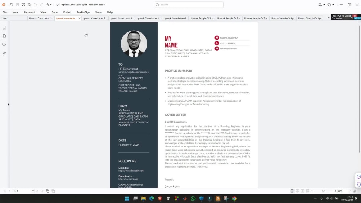361x203 pixels.
Task: Close the active Upwork Cover Letter 2 tab
Action: point(79,18)
